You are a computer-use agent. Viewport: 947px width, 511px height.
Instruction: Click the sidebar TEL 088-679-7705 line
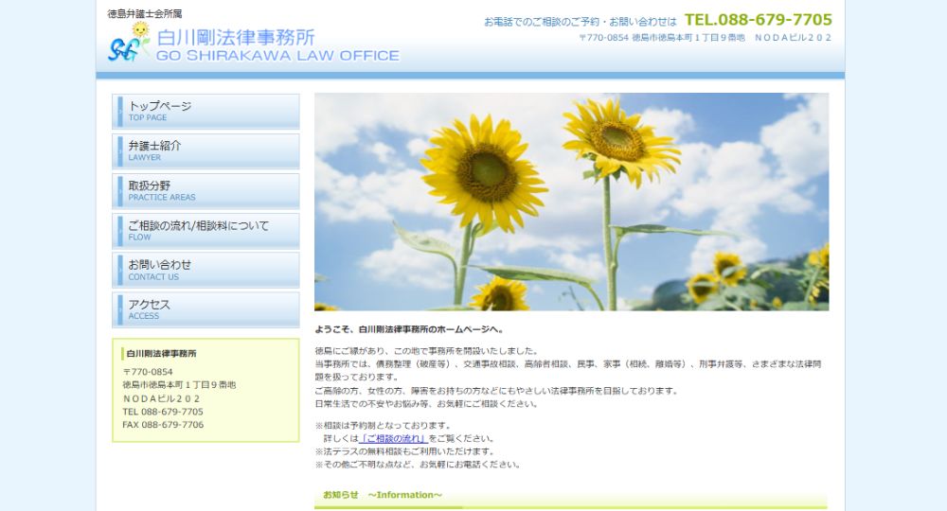tap(163, 412)
